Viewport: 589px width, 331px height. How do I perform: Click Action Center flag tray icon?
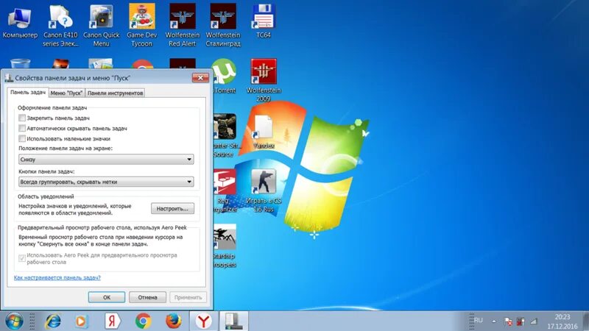click(x=508, y=321)
